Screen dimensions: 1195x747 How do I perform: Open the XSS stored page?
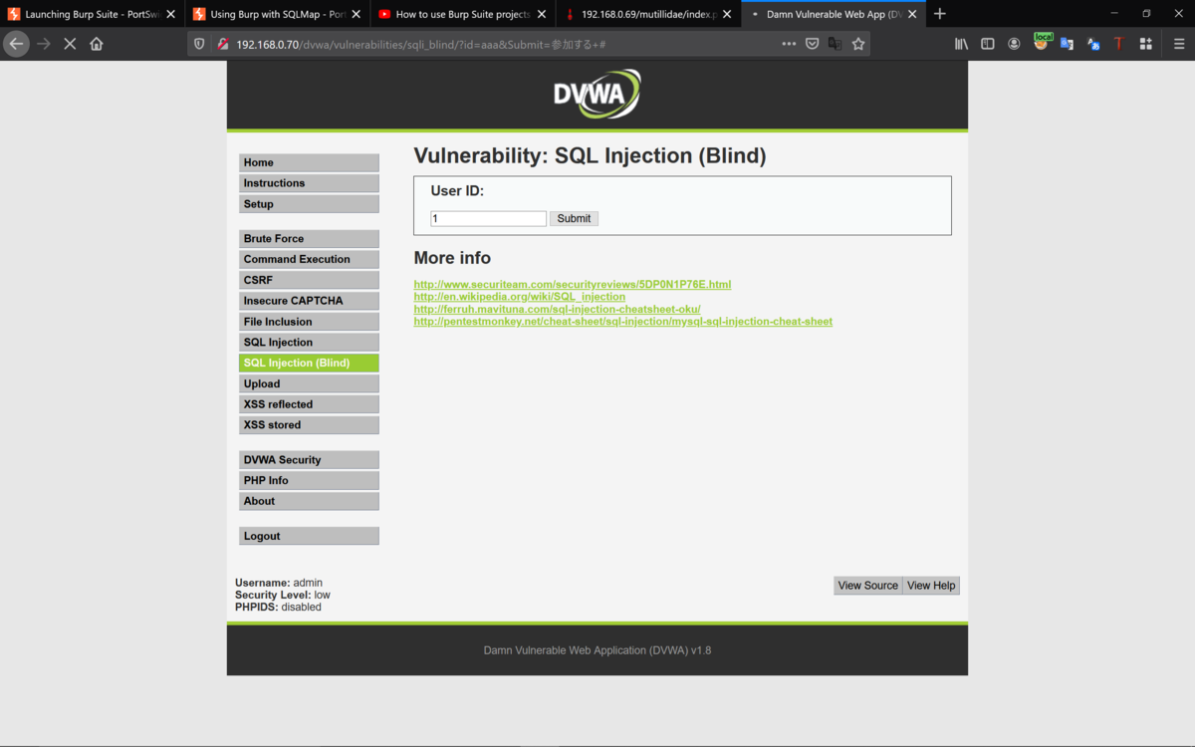(x=309, y=425)
